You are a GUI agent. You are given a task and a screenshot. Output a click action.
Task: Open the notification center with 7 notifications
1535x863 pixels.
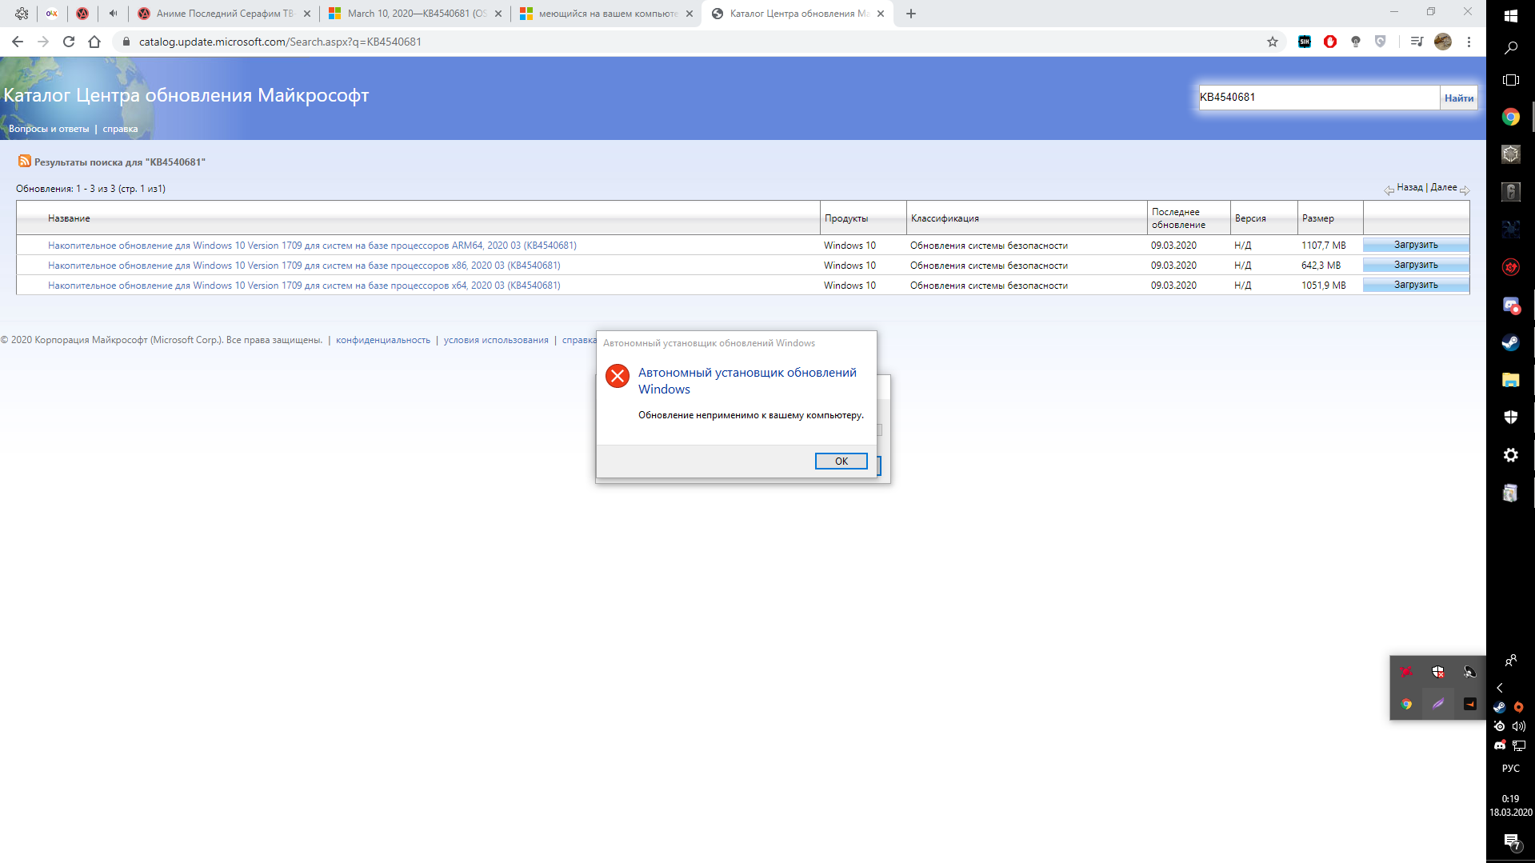point(1511,841)
